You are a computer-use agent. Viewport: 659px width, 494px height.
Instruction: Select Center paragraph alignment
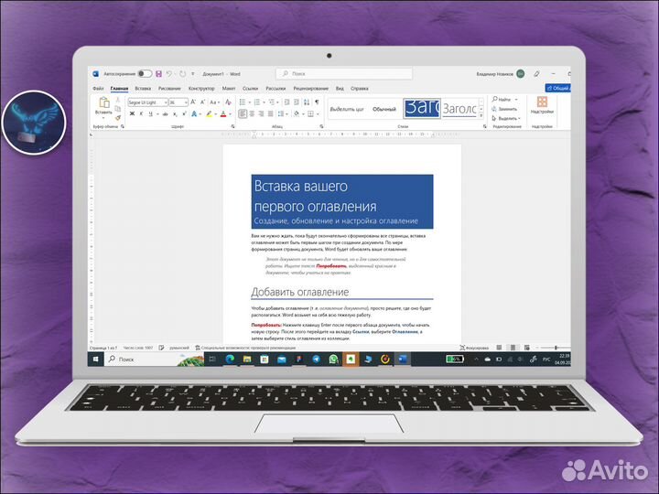[252, 113]
